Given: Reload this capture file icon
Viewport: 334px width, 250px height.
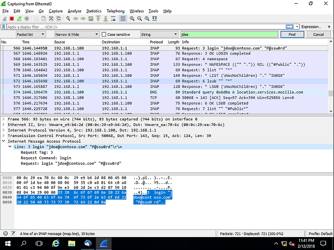Looking at the screenshot, I should (58, 19).
